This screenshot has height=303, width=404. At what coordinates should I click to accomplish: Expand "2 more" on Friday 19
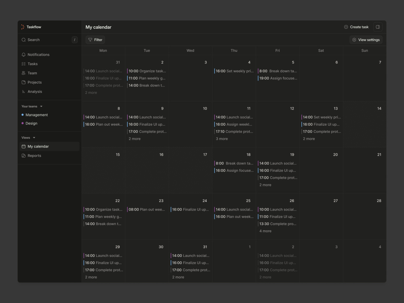(265, 185)
